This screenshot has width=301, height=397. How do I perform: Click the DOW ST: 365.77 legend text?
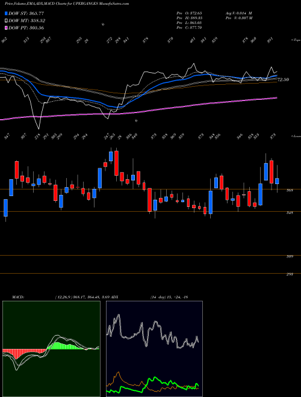[26, 13]
